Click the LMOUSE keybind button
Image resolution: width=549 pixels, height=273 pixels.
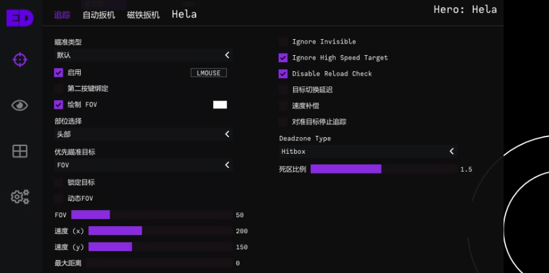(209, 73)
